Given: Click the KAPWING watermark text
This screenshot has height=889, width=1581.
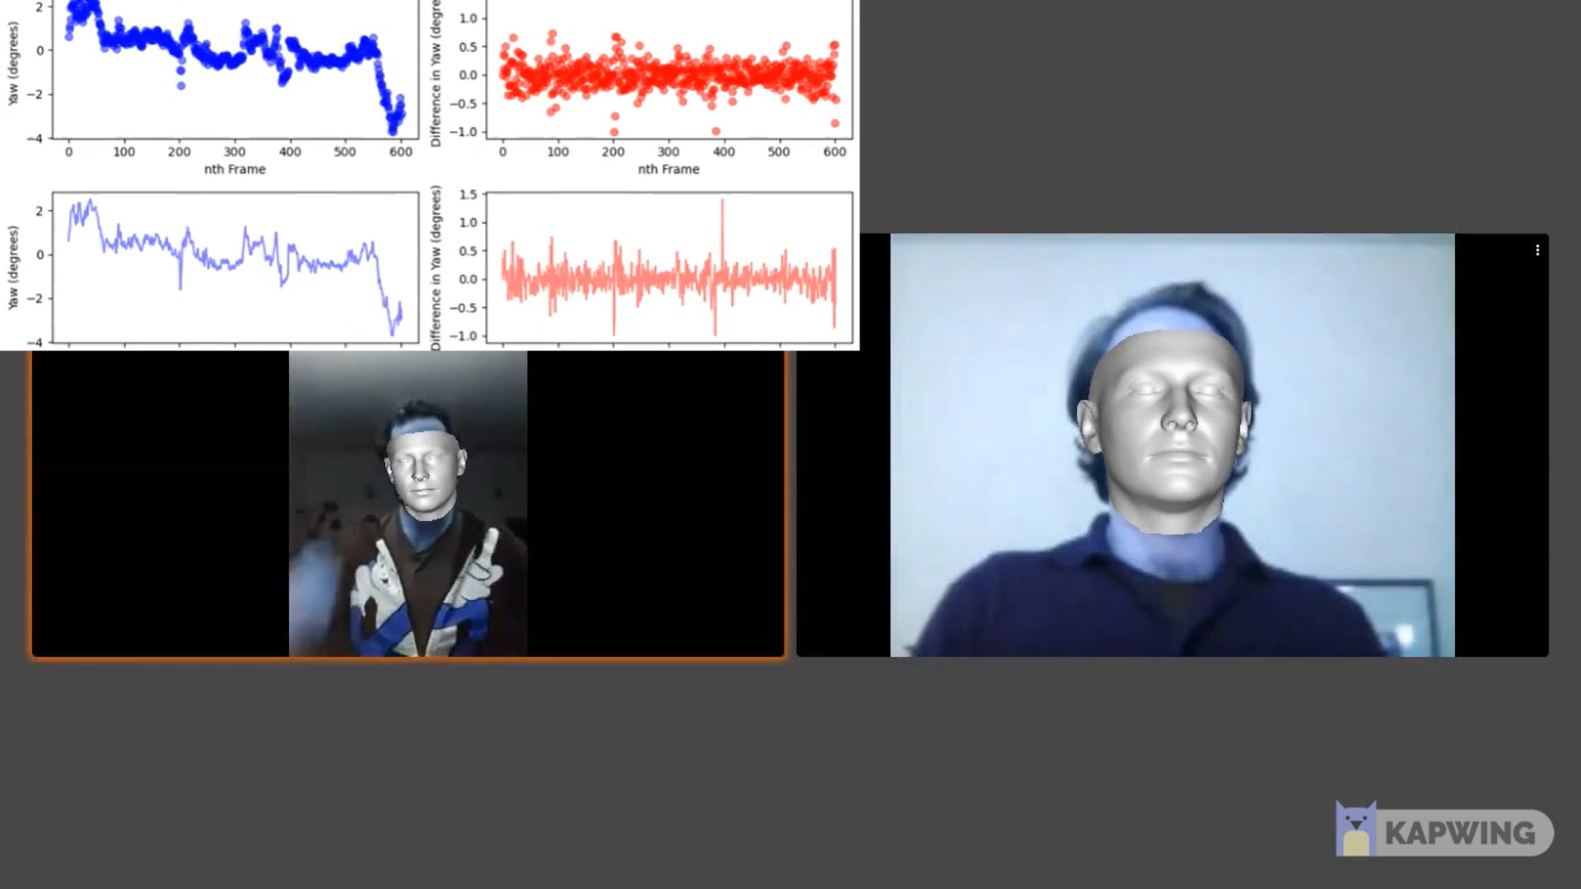Looking at the screenshot, I should [1459, 833].
